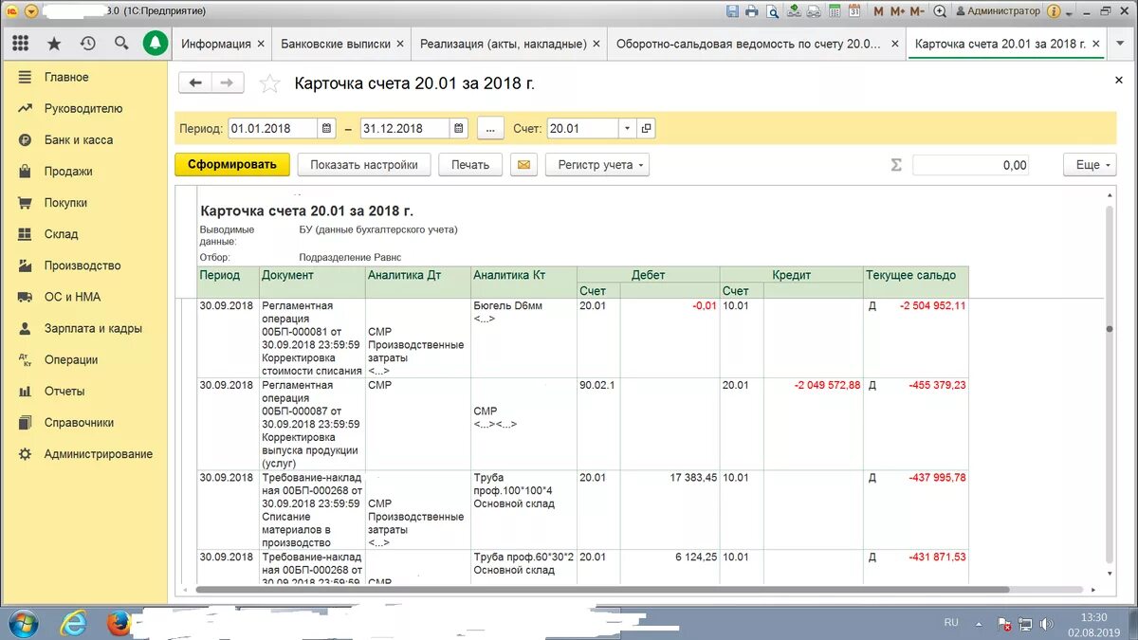Open the Favorites star icon
Viewport: 1138px width, 640px height.
pyautogui.click(x=54, y=44)
